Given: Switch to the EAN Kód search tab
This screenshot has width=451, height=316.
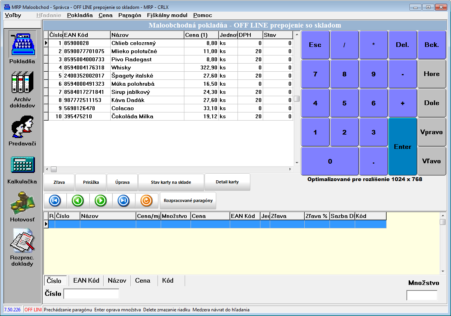Looking at the screenshot, I should click(x=86, y=281).
